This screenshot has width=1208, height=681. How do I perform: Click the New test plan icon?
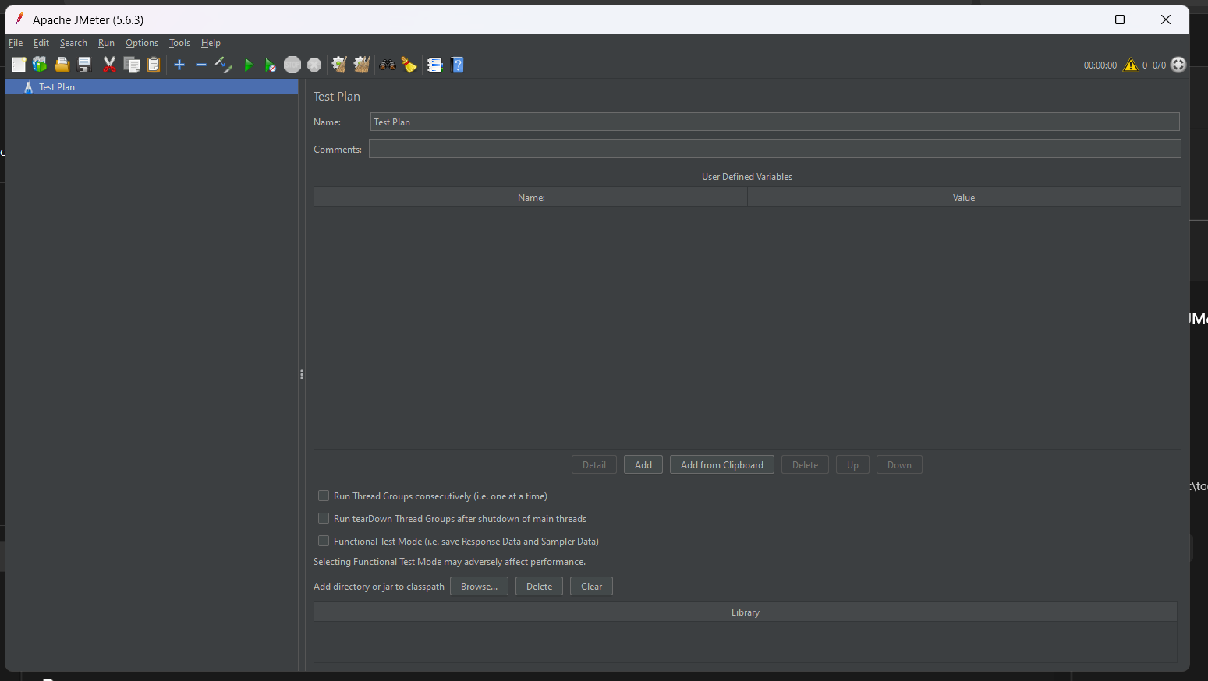19,65
